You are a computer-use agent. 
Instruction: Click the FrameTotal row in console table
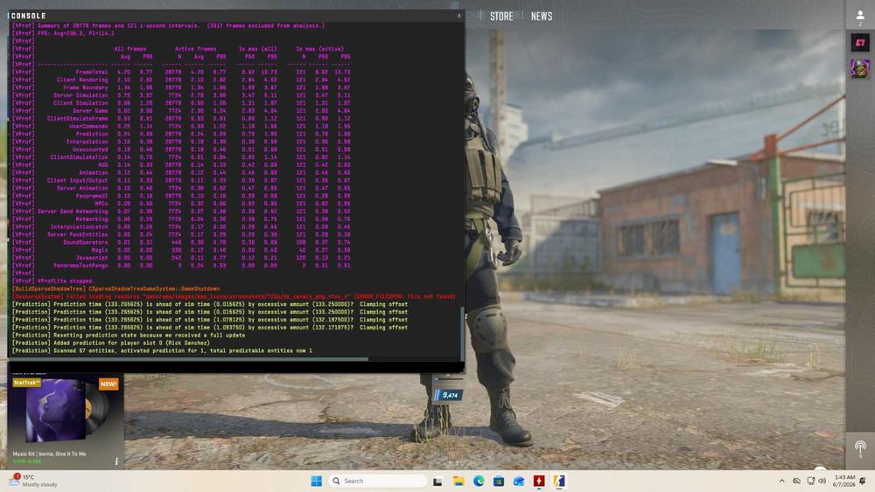(181, 72)
